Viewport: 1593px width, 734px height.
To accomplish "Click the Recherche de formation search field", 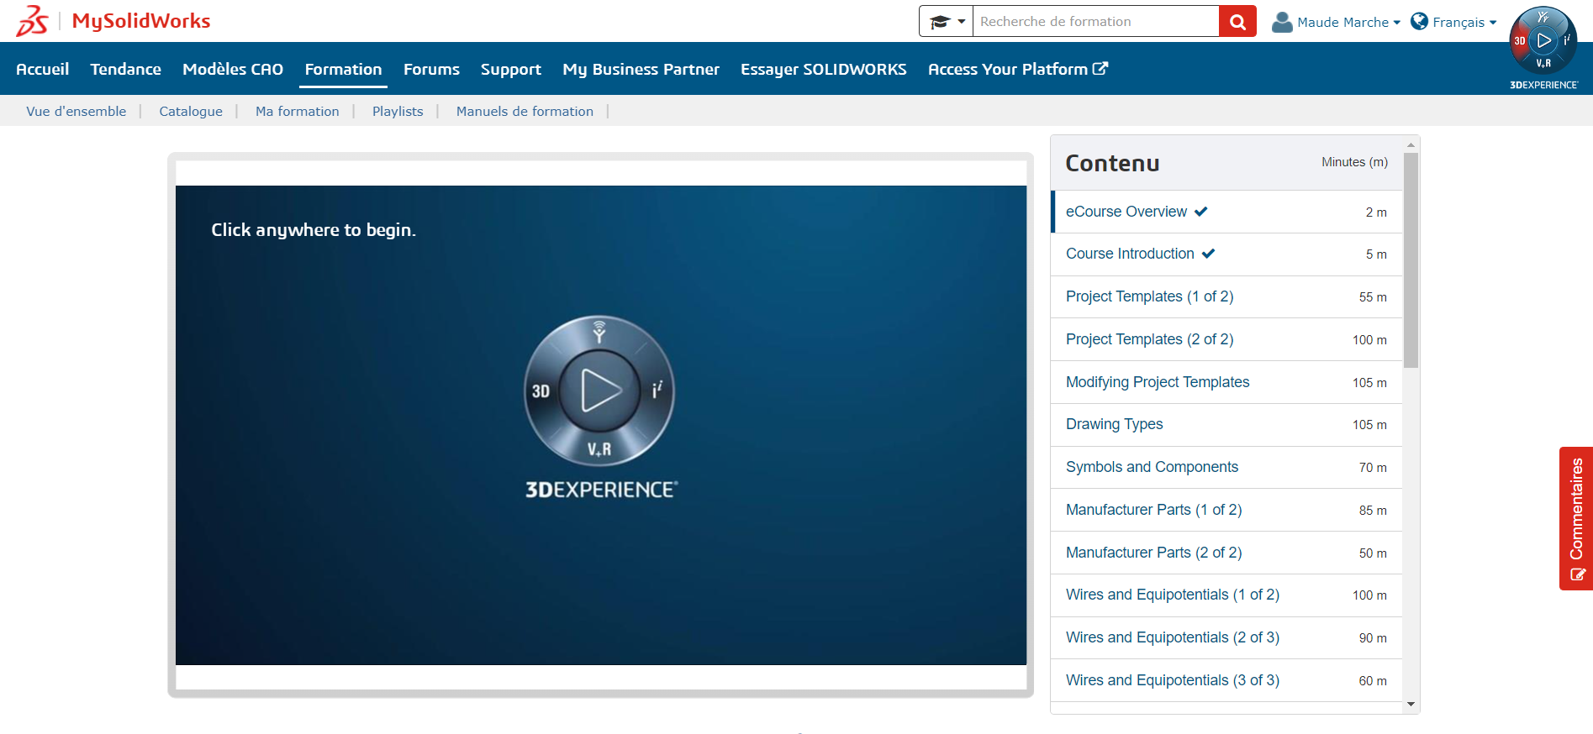I will [x=1095, y=22].
